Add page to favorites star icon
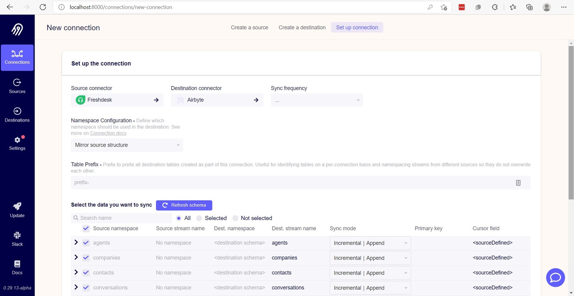 click(444, 7)
